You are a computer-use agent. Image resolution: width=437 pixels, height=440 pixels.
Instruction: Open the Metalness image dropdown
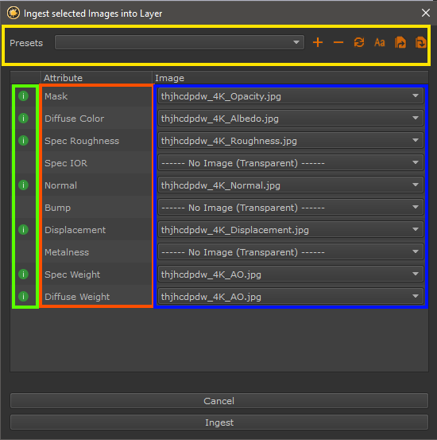[x=290, y=252]
